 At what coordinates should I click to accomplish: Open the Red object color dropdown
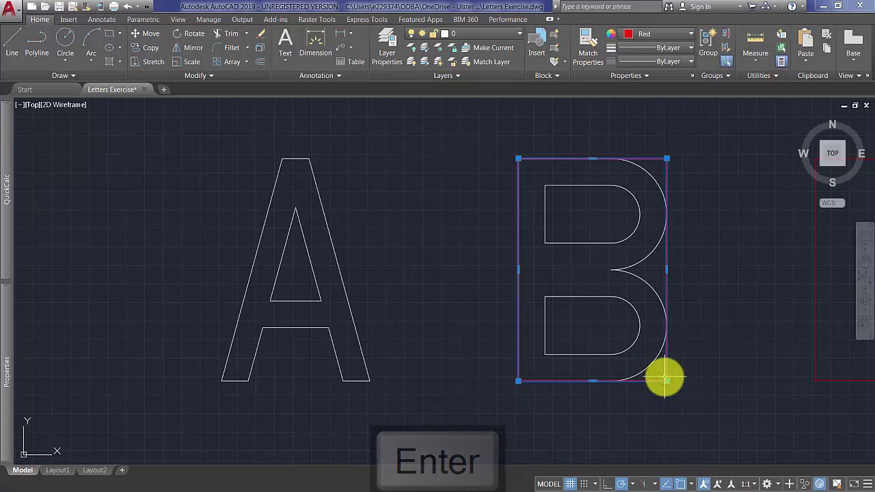point(658,33)
